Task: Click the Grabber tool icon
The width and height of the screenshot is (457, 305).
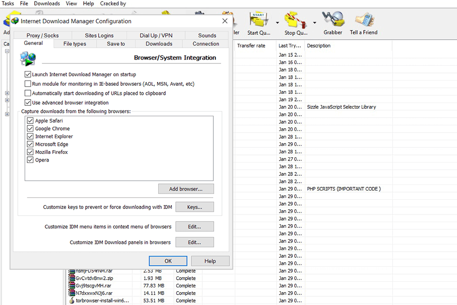Action: pos(333,18)
